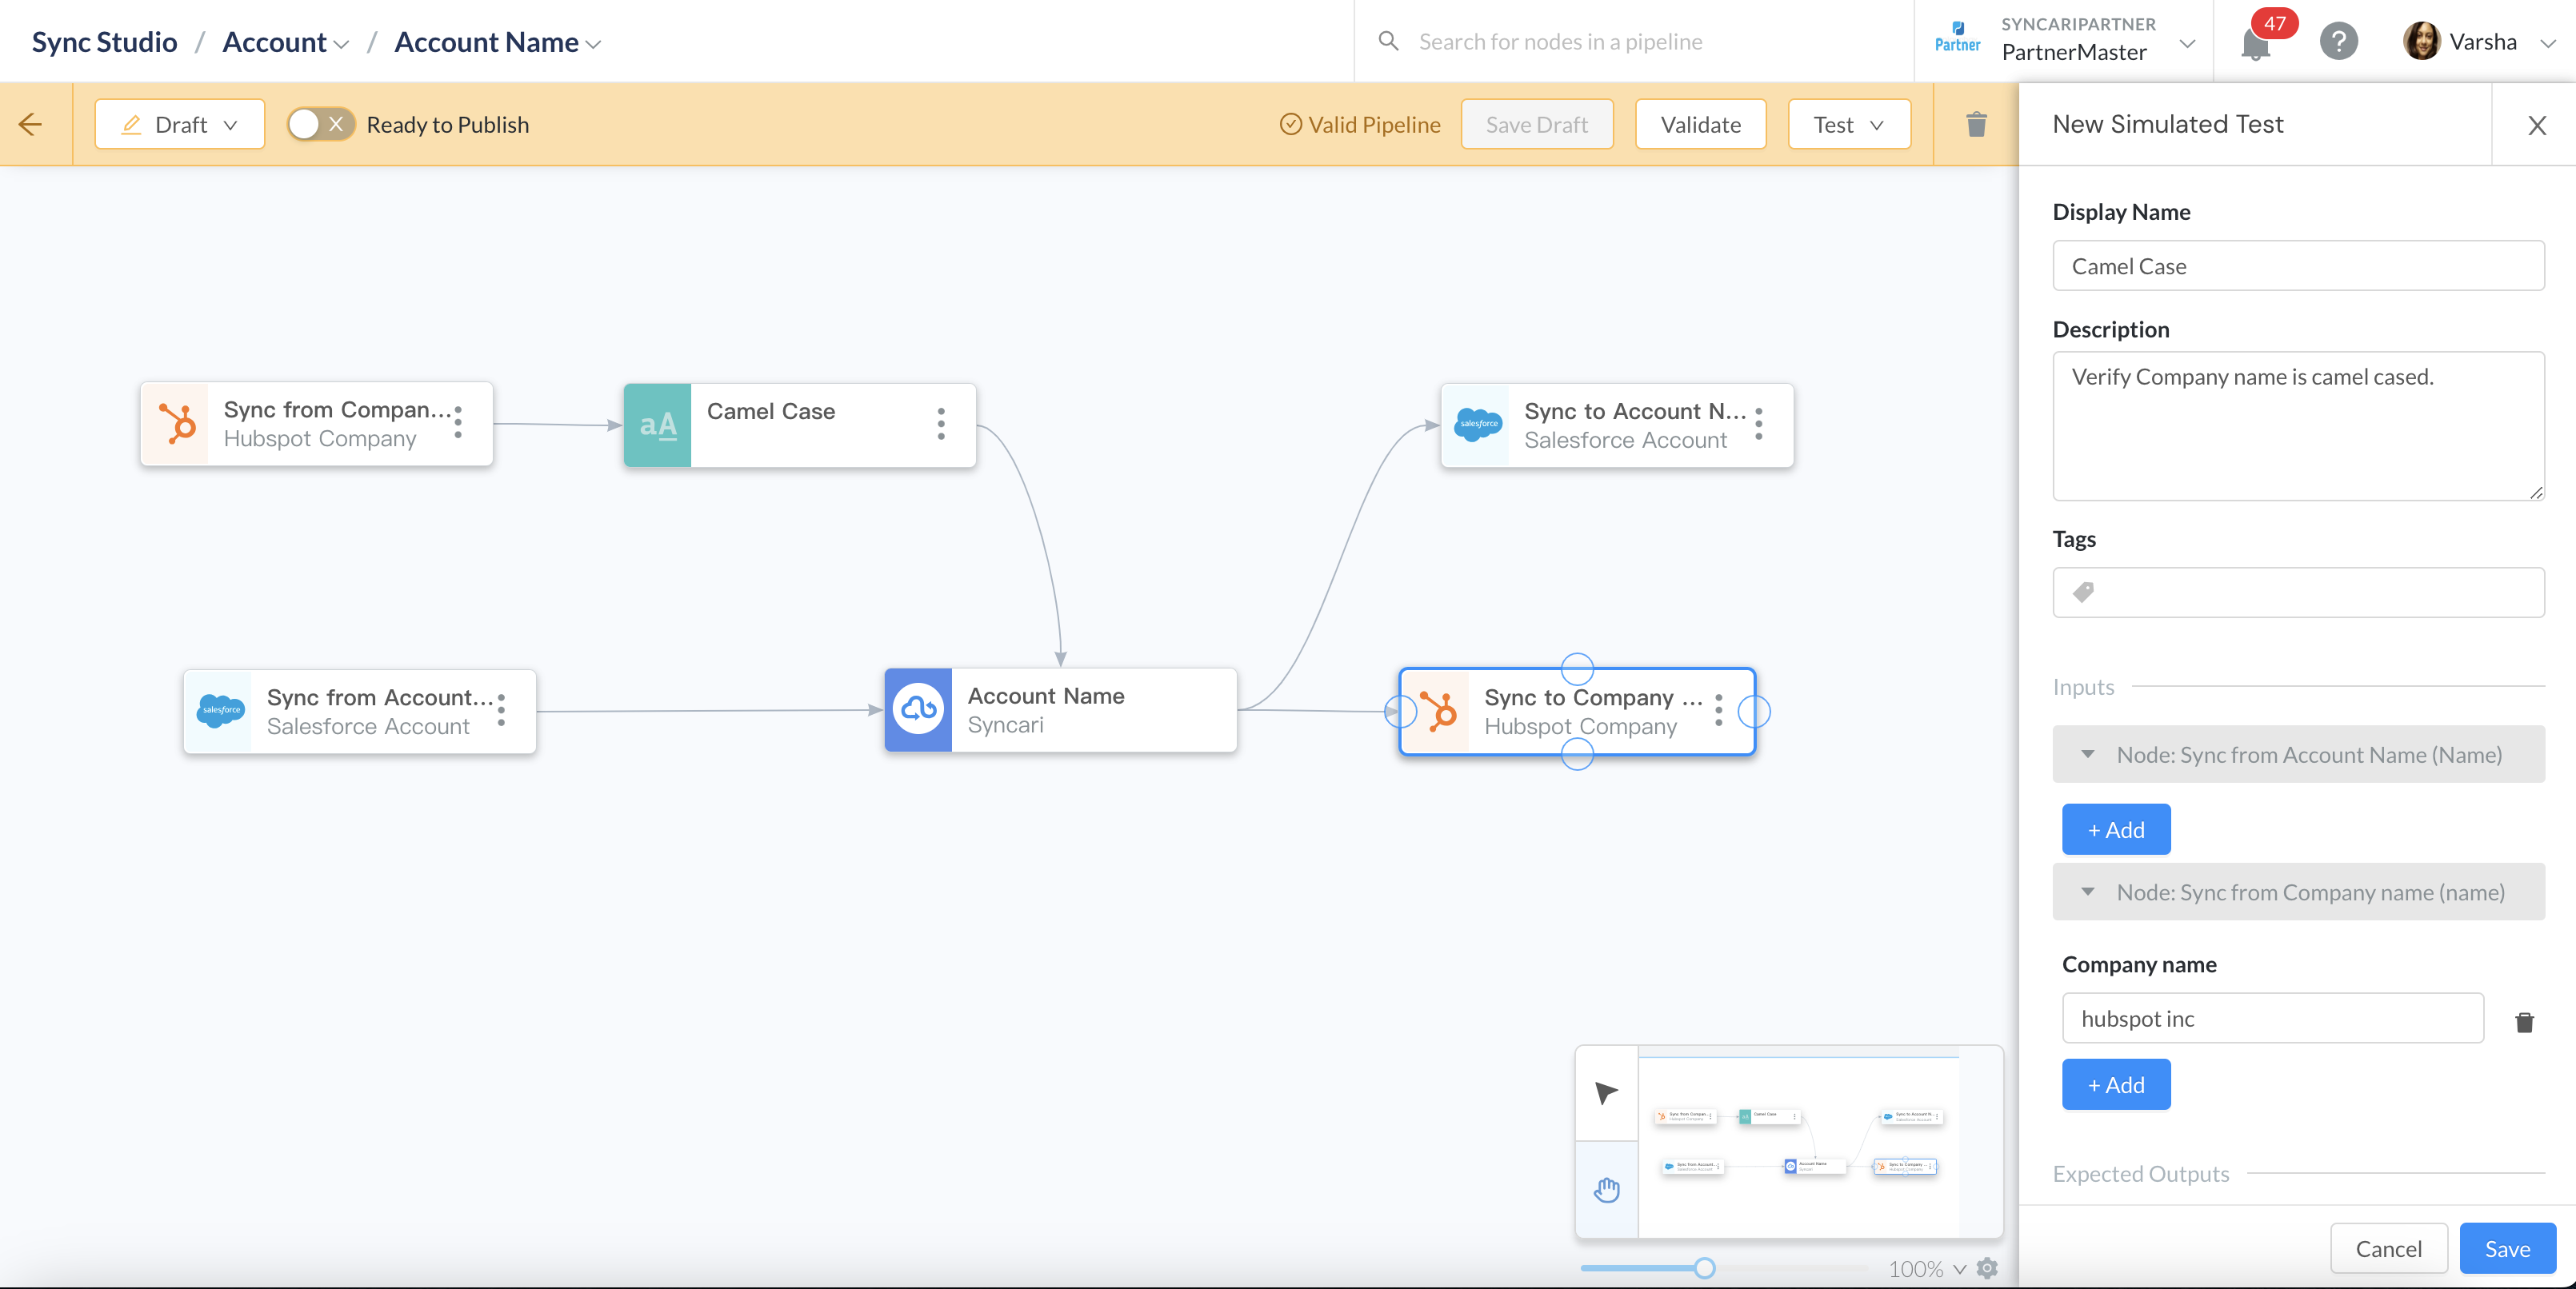Go back using the left arrow
Screen dimensions: 2576x1289
coord(30,125)
